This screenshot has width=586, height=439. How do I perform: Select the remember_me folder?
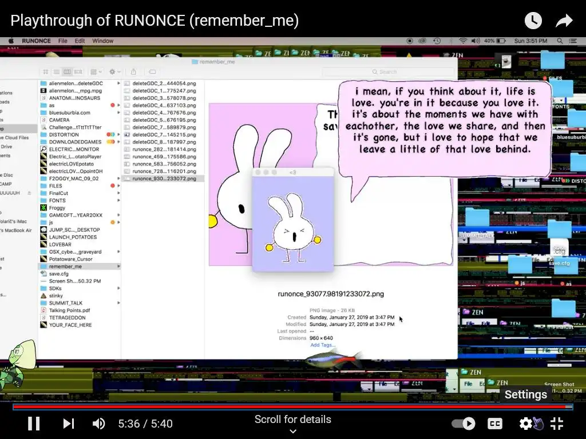click(x=80, y=266)
